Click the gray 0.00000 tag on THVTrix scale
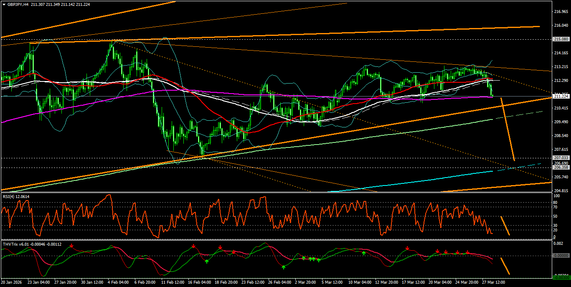The image size is (571, 287). pyautogui.click(x=561, y=256)
